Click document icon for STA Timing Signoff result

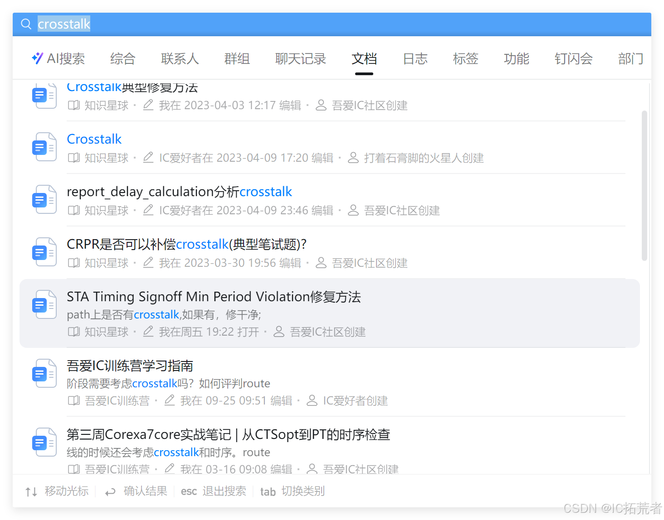coord(44,304)
